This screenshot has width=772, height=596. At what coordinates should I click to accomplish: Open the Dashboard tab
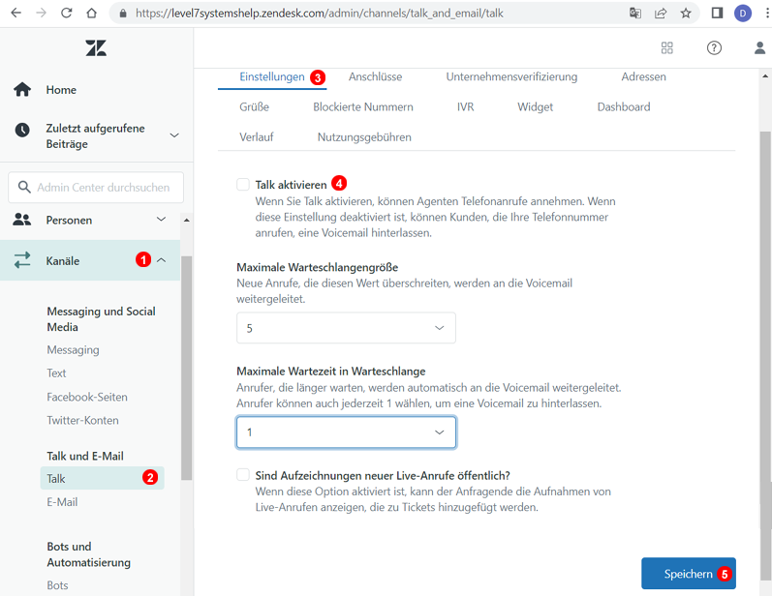(623, 106)
